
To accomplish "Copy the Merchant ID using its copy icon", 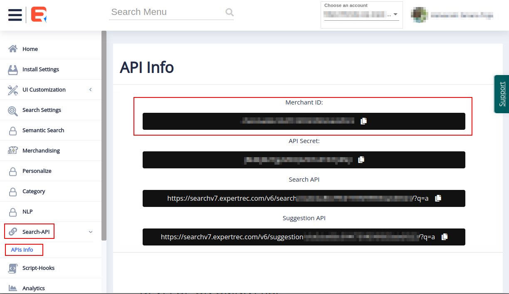I will [364, 121].
